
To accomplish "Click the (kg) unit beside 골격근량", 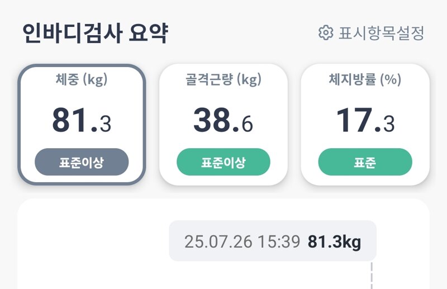I will tap(249, 79).
